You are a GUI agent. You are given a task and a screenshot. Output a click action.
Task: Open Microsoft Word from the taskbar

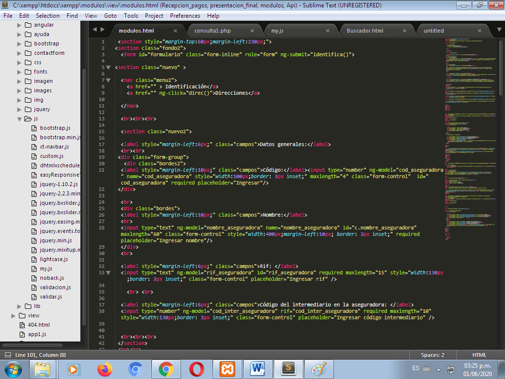click(257, 369)
